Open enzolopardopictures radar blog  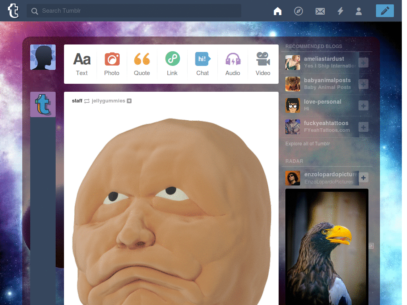(x=331, y=174)
